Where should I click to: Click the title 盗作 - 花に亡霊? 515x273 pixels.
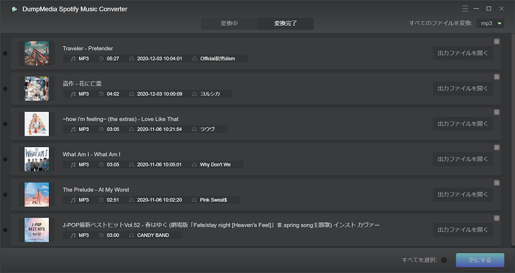[82, 84]
